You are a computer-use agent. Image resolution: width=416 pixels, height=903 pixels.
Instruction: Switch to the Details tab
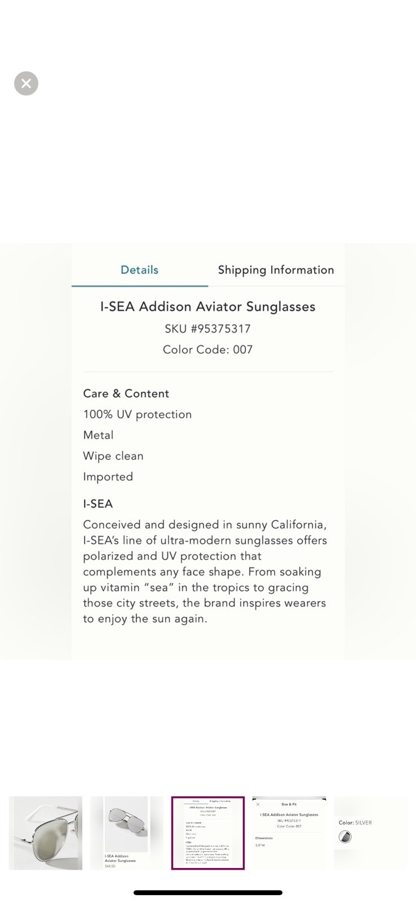139,270
